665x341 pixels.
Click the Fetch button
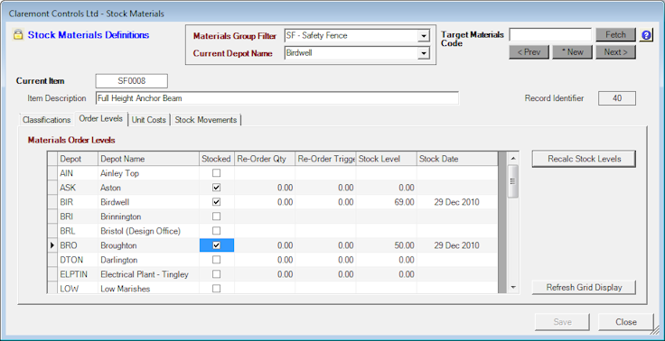(615, 35)
